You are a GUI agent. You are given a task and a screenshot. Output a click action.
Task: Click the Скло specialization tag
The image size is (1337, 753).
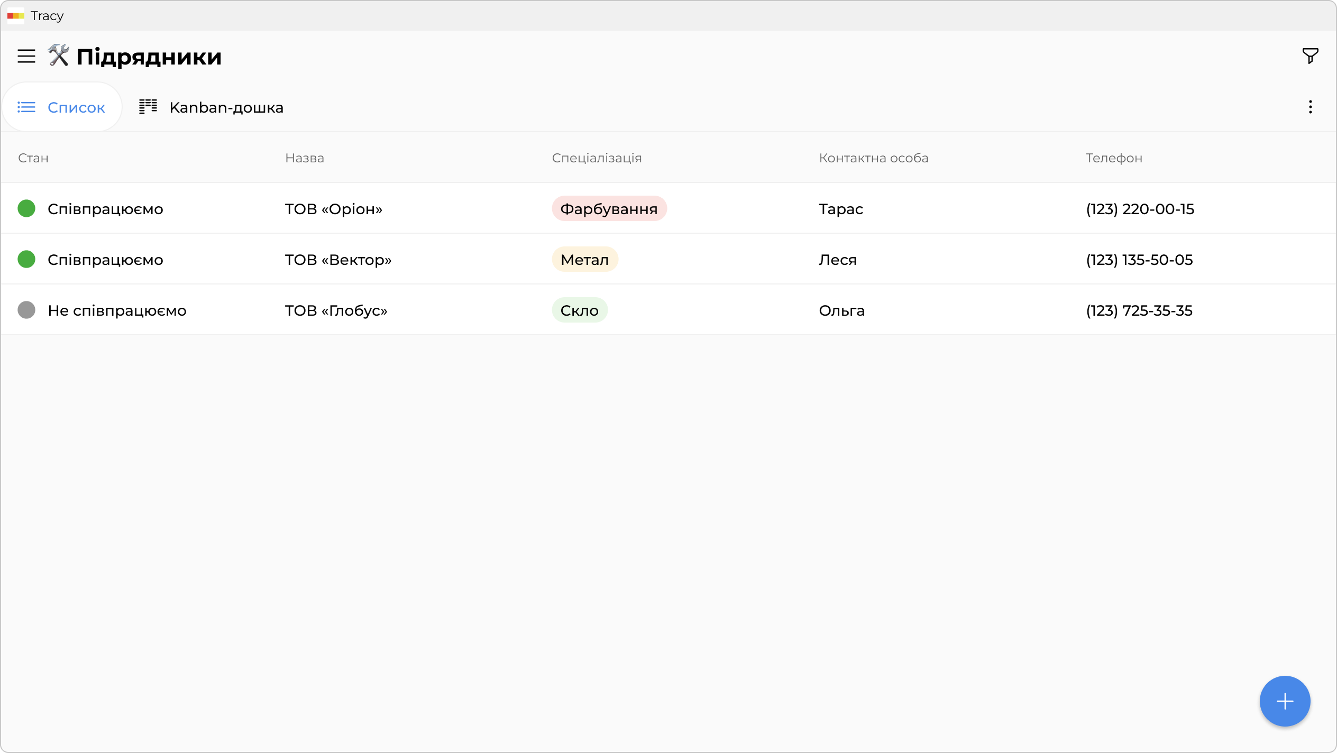[579, 310]
